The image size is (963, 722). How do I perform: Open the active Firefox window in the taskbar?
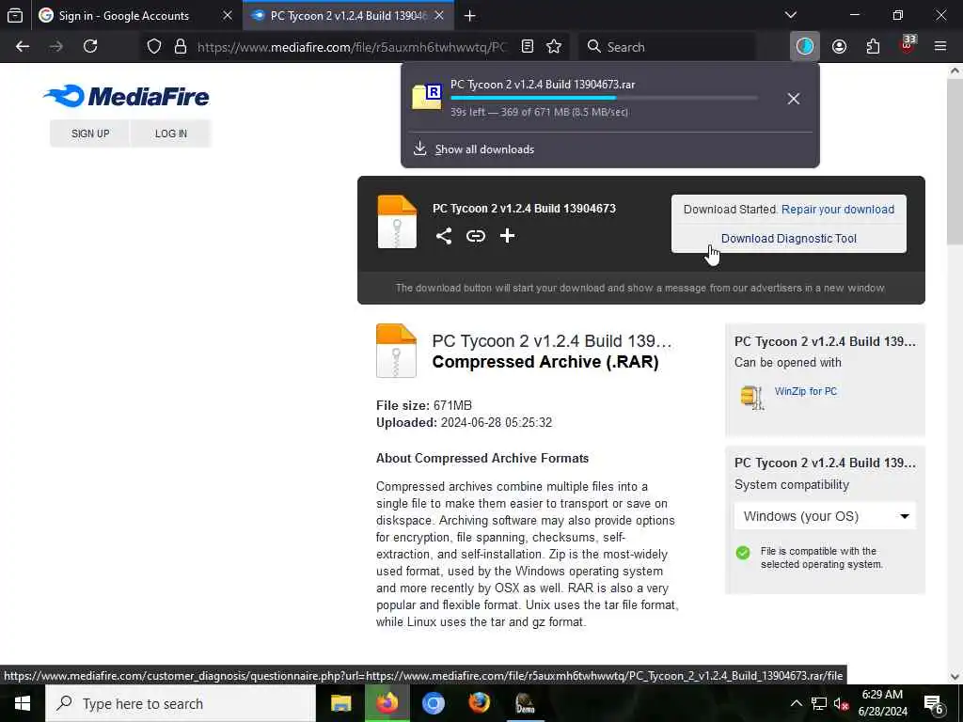(387, 703)
